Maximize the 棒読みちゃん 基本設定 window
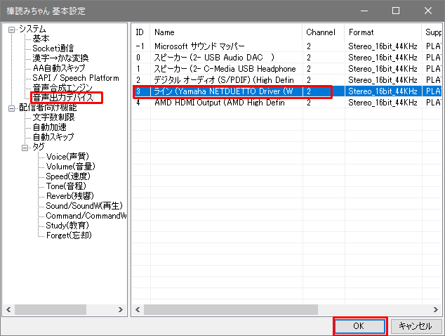 [396, 11]
